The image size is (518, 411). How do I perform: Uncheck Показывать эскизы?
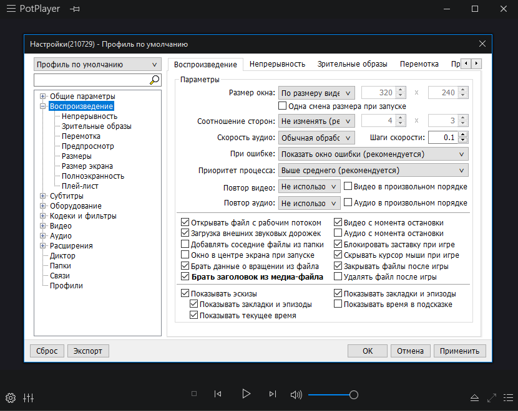pyautogui.click(x=185, y=293)
